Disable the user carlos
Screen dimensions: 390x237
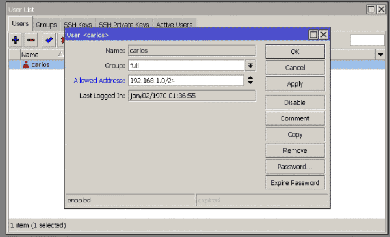tap(295, 102)
